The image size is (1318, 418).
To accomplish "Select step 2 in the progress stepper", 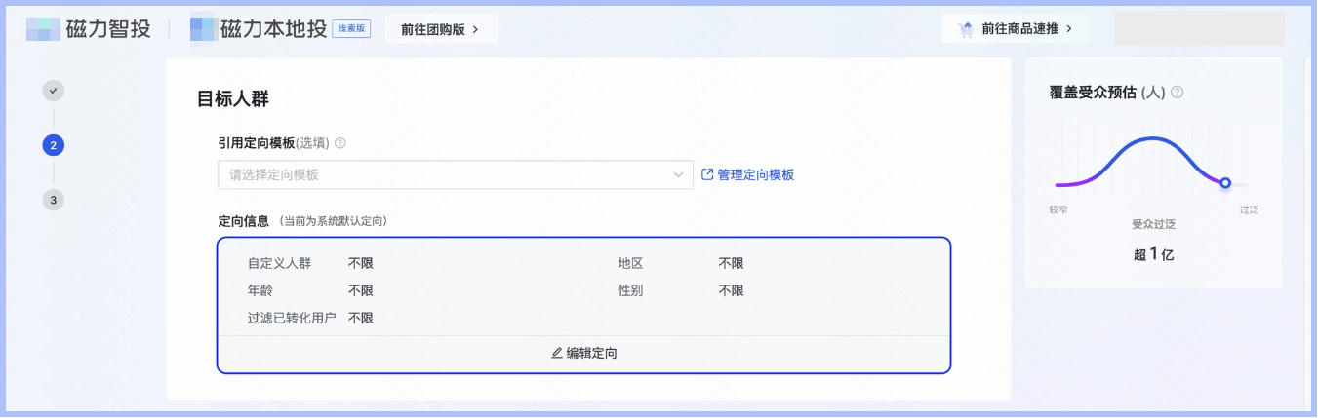I will [x=54, y=146].
